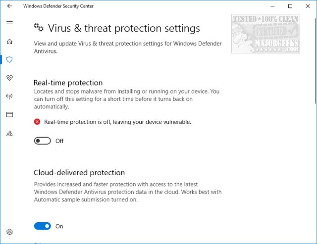Click the red real-time protection error icon
Viewport: 317px width, 244px height.
pyautogui.click(x=37, y=122)
